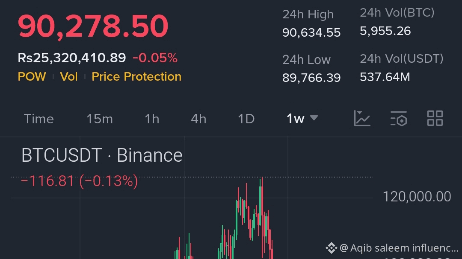Switch to the 4h interval tab
Image resolution: width=462 pixels, height=259 pixels.
tap(198, 119)
